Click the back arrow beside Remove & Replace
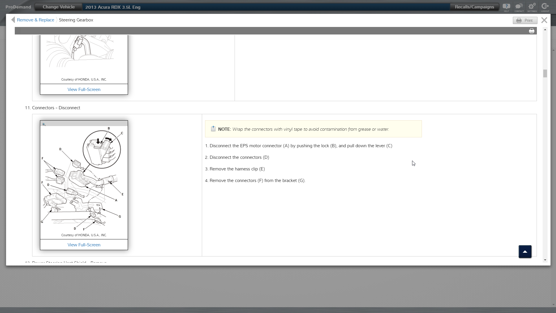The height and width of the screenshot is (313, 556). pos(13,20)
